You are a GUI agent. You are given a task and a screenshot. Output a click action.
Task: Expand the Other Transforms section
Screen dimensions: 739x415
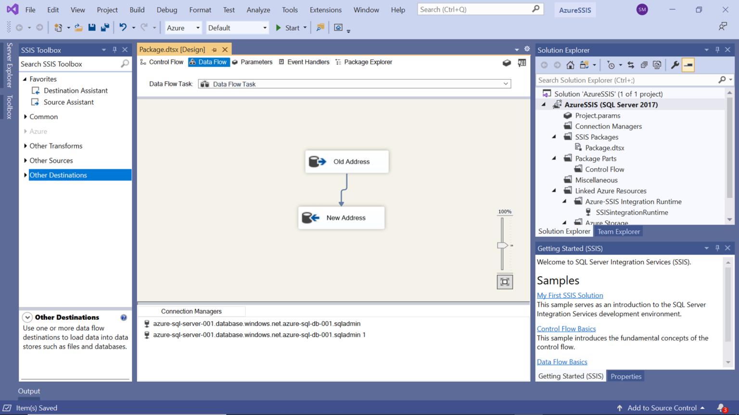click(x=25, y=146)
